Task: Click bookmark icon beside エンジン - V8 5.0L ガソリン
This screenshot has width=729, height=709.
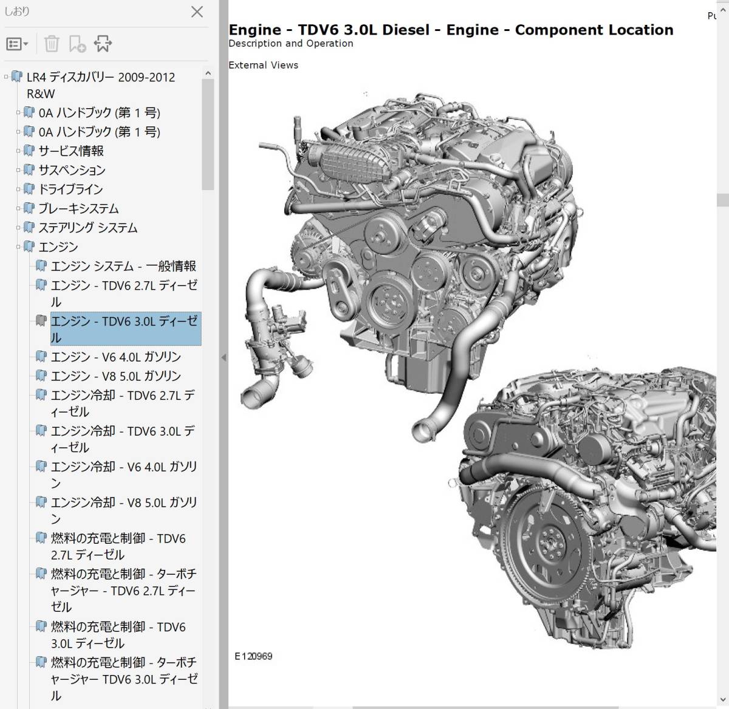Action: (x=41, y=375)
